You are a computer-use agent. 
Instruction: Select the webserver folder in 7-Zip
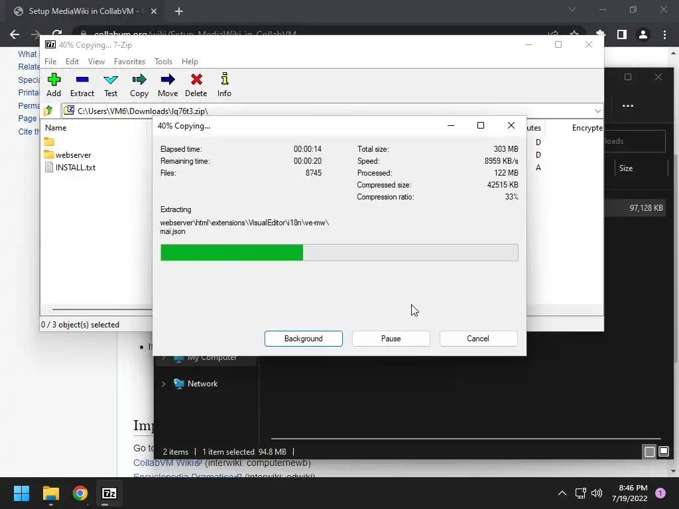click(68, 154)
